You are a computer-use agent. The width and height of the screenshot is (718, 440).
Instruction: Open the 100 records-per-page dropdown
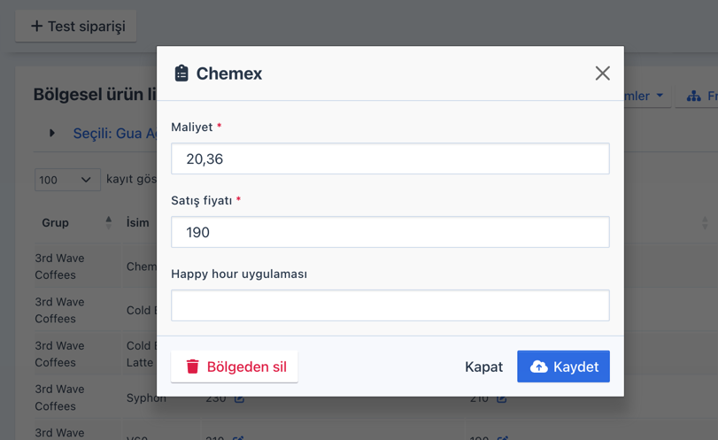click(x=66, y=180)
